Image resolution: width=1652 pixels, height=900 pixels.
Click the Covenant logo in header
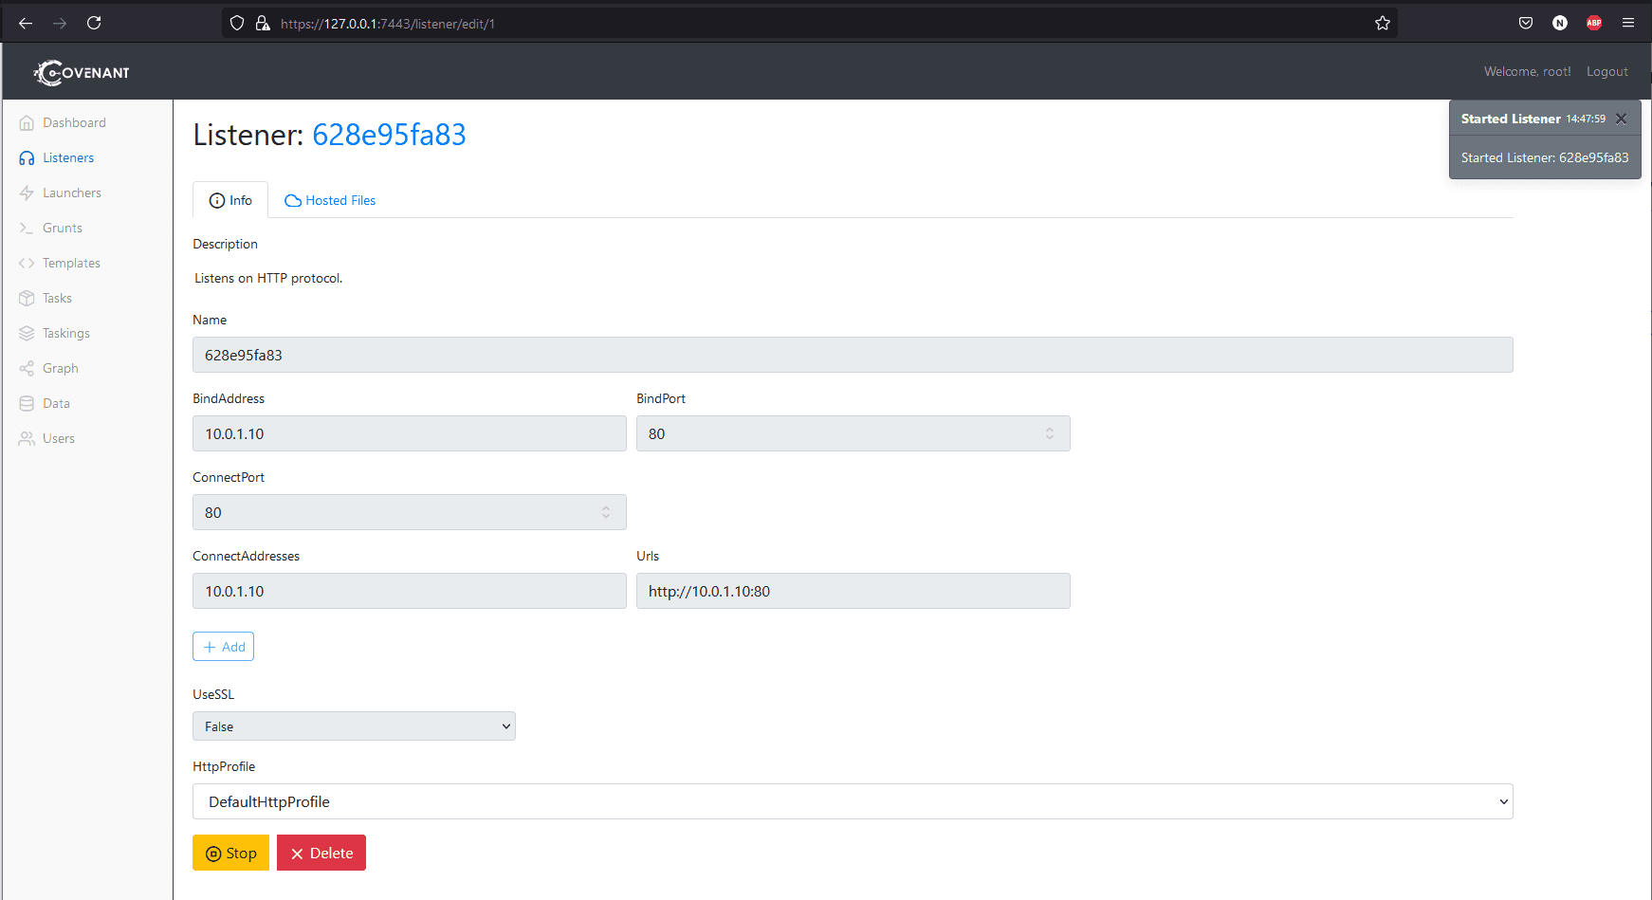(x=82, y=72)
